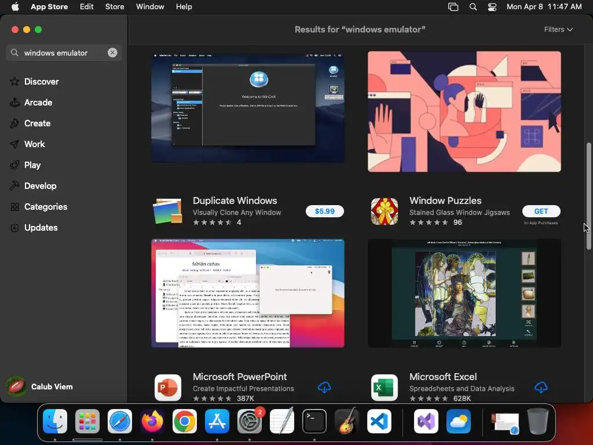Viewport: 593px width, 445px height.
Task: View the Duplicate Windows preview screenshot
Action: [x=248, y=293]
